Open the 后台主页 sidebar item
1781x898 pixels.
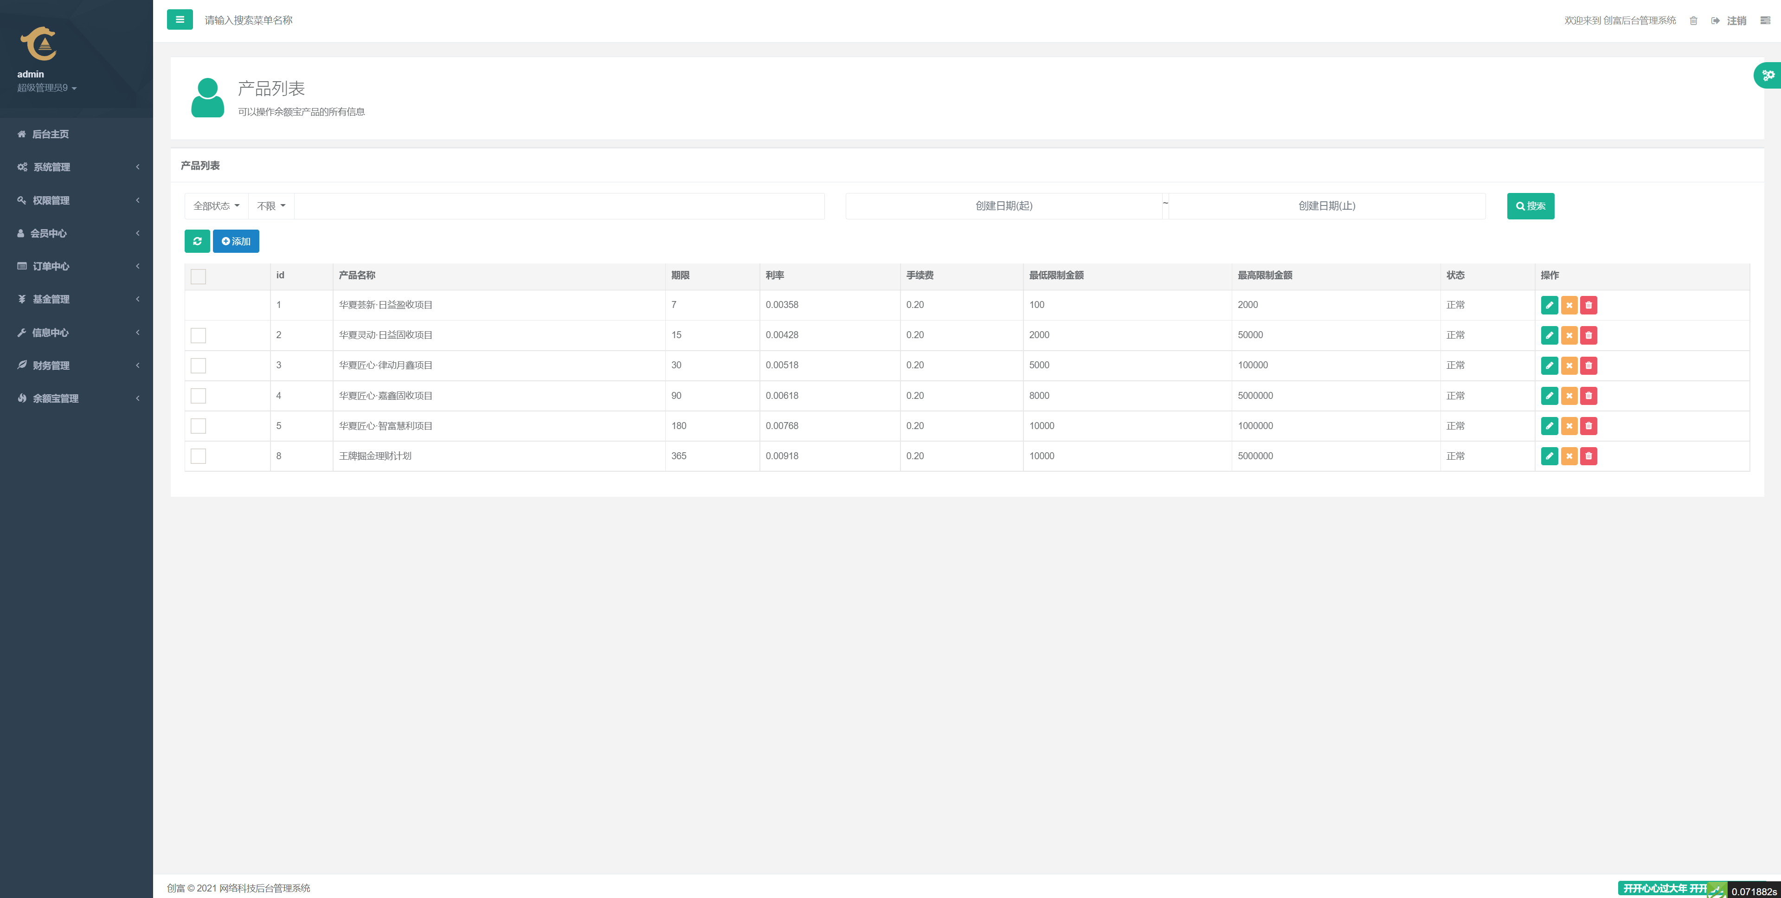[x=51, y=134]
